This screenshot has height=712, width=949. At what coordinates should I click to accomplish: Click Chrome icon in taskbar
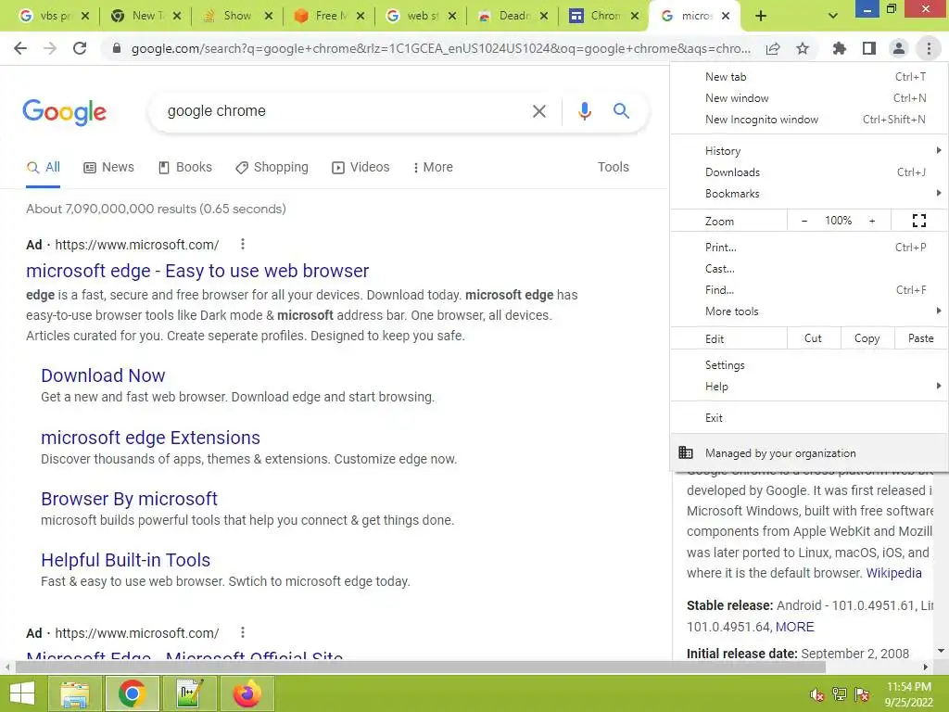tap(132, 693)
